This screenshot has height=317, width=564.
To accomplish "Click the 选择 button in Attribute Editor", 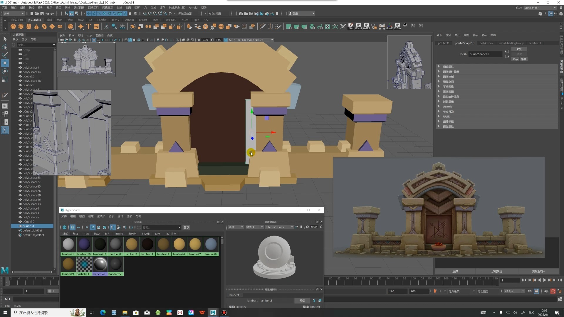I will [455, 272].
